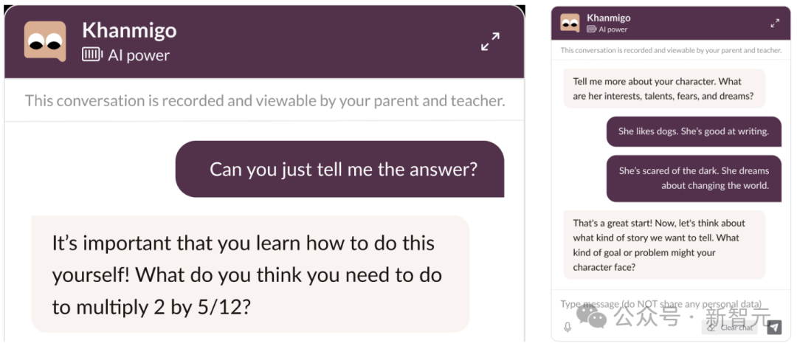The width and height of the screenshot is (797, 349).
Task: Click the AI power battery icon in large chat
Action: pyautogui.click(x=92, y=55)
